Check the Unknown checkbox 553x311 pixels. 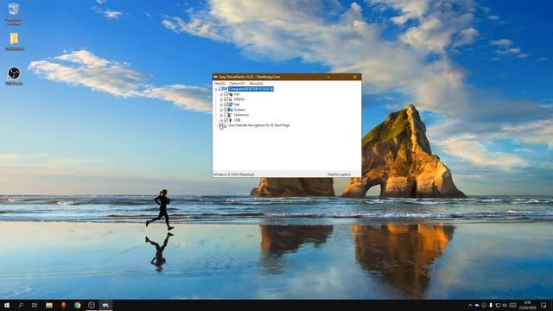pyautogui.click(x=226, y=115)
